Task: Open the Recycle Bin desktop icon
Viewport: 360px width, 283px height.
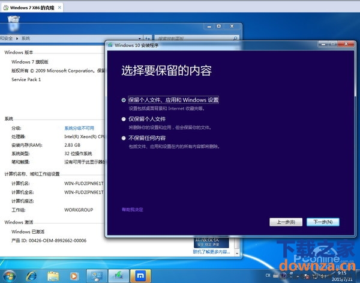Action: click(14, 22)
